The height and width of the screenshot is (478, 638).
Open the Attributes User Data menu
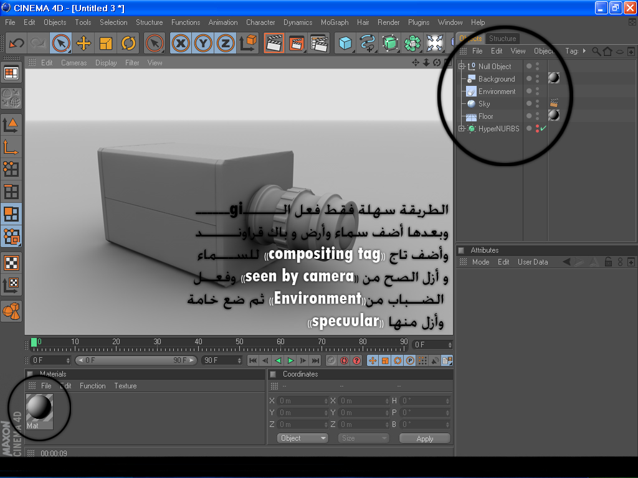(533, 262)
